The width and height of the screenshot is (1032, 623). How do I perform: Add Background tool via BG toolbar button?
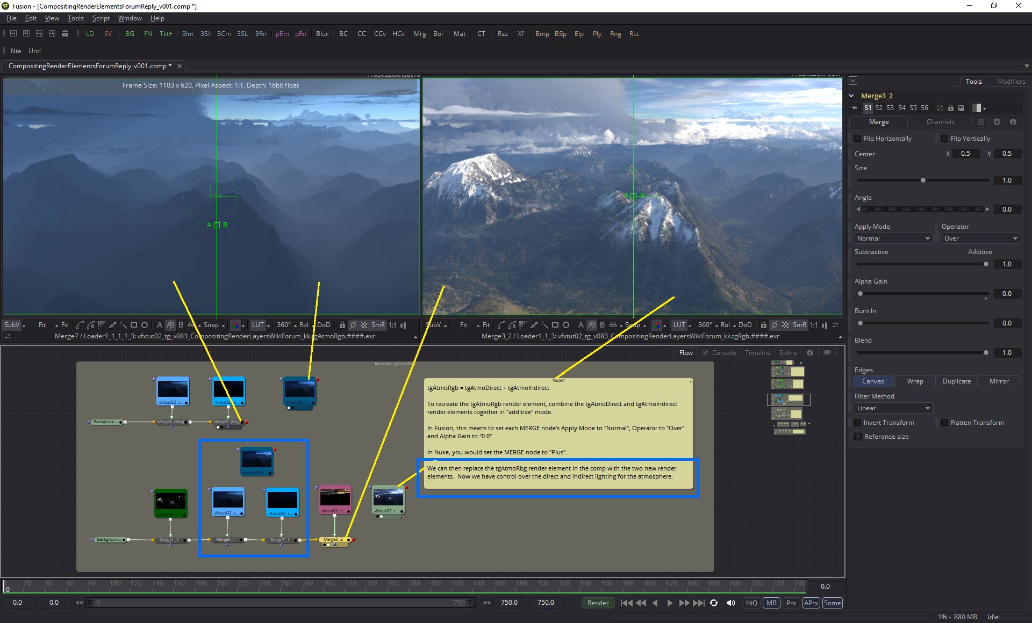[x=130, y=33]
